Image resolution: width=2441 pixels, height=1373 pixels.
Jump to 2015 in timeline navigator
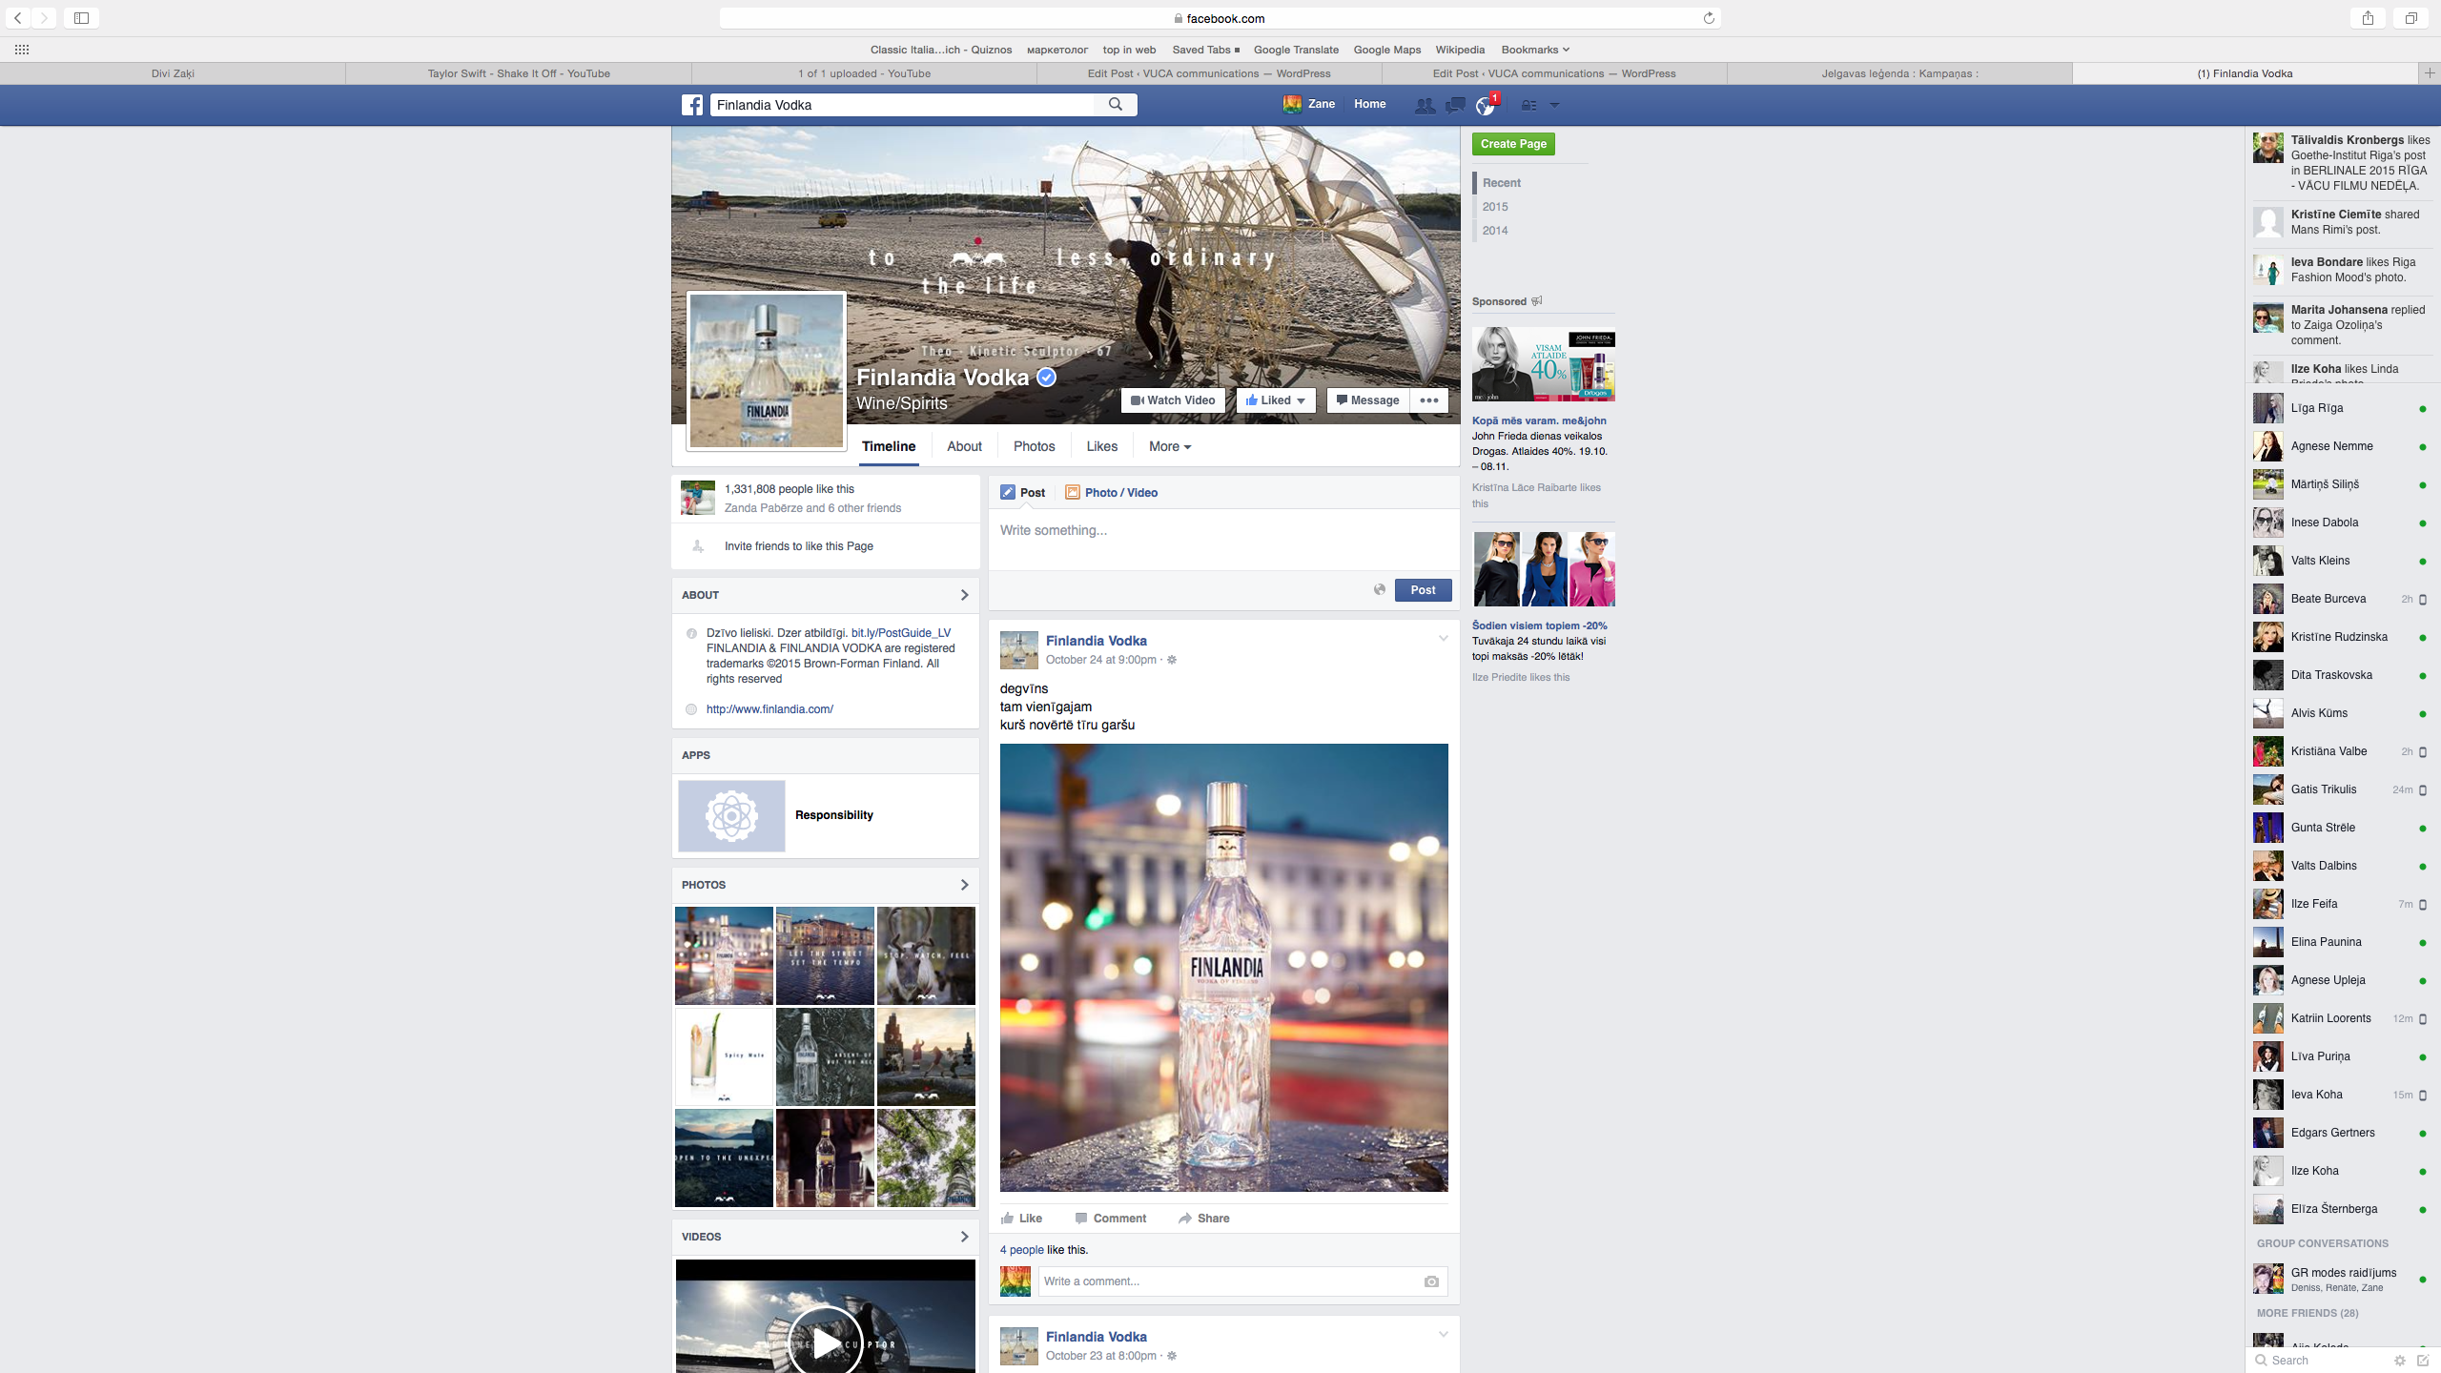pyautogui.click(x=1495, y=207)
